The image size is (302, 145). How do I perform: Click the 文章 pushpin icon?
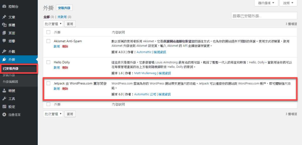click(x=4, y=17)
